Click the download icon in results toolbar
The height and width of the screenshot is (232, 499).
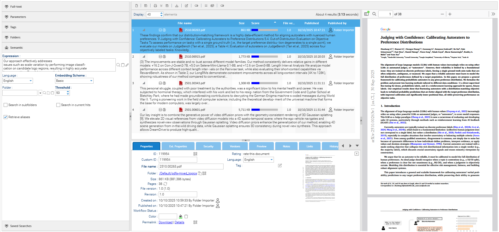[x=177, y=6]
